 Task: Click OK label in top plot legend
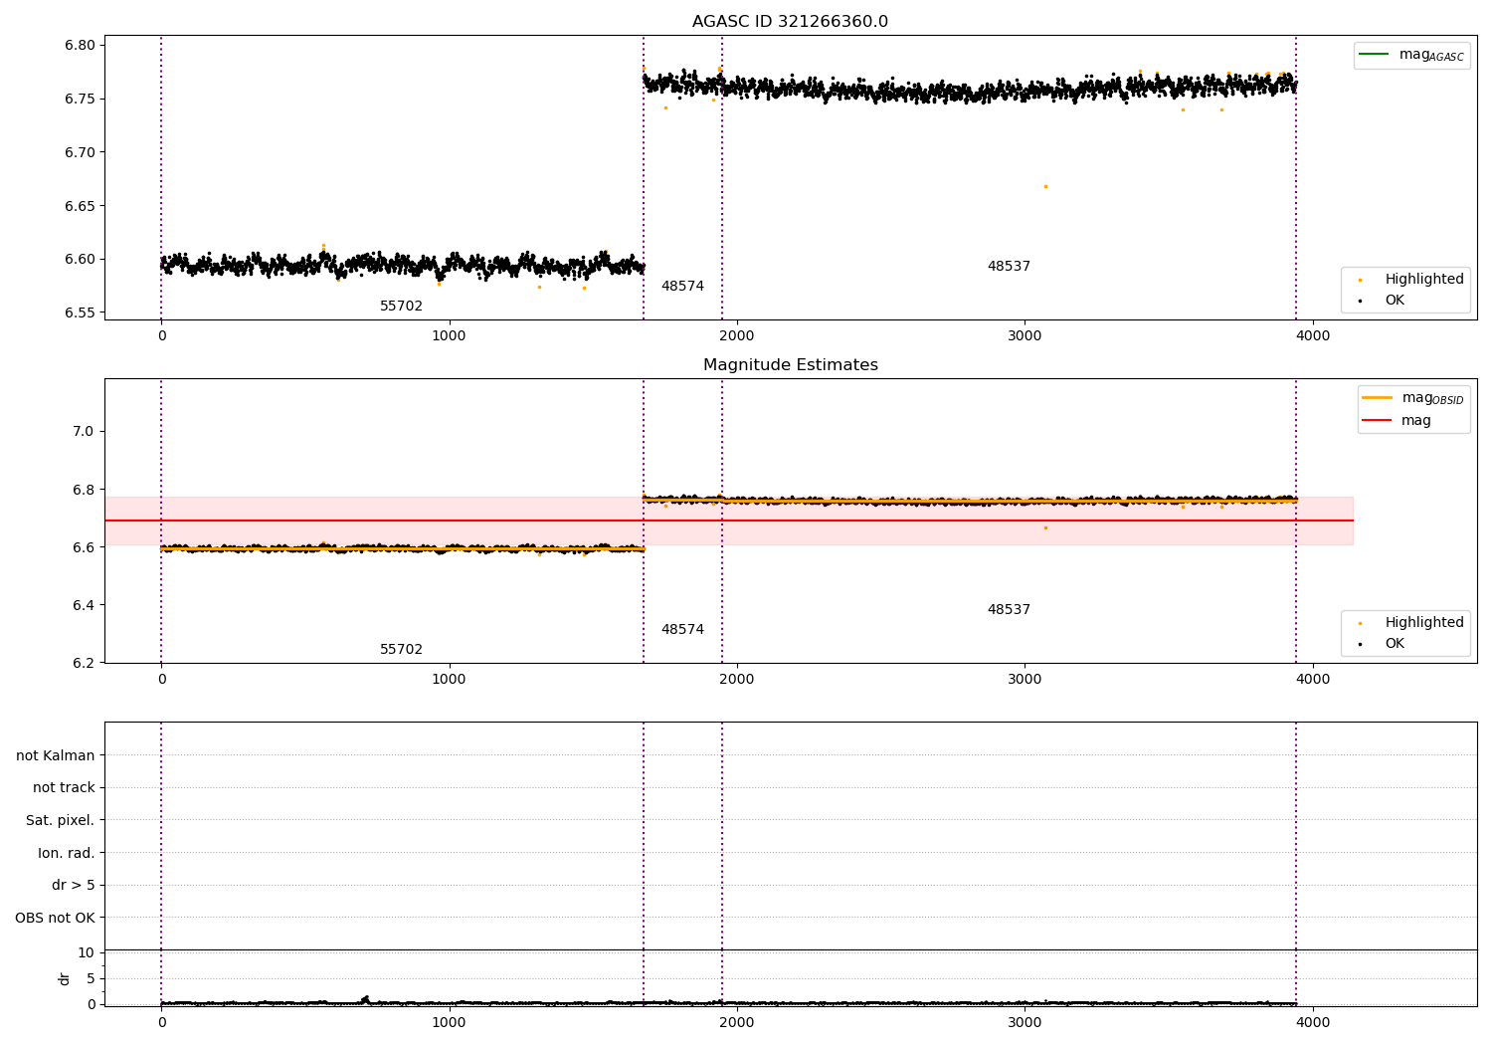1395,301
